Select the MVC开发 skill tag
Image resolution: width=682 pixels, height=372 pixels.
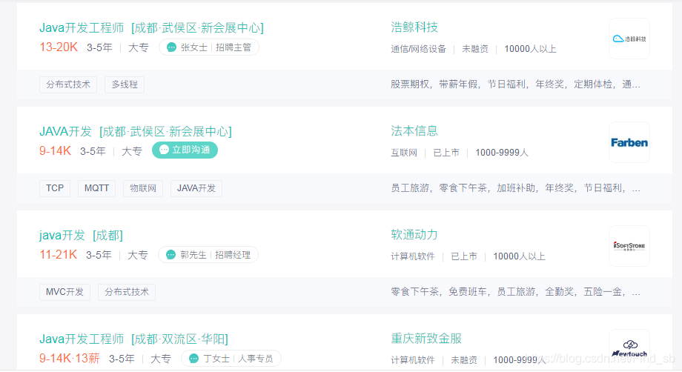click(x=65, y=292)
